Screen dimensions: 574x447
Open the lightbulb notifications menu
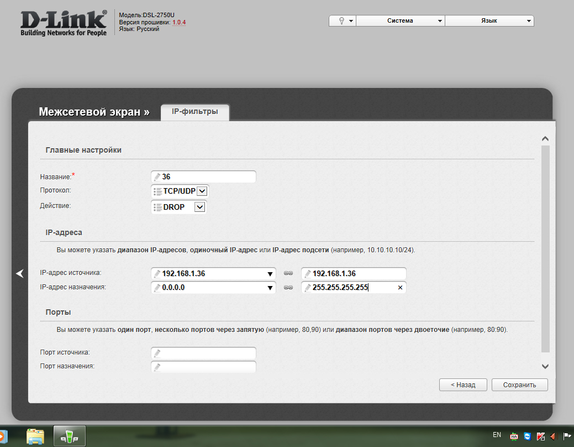343,20
